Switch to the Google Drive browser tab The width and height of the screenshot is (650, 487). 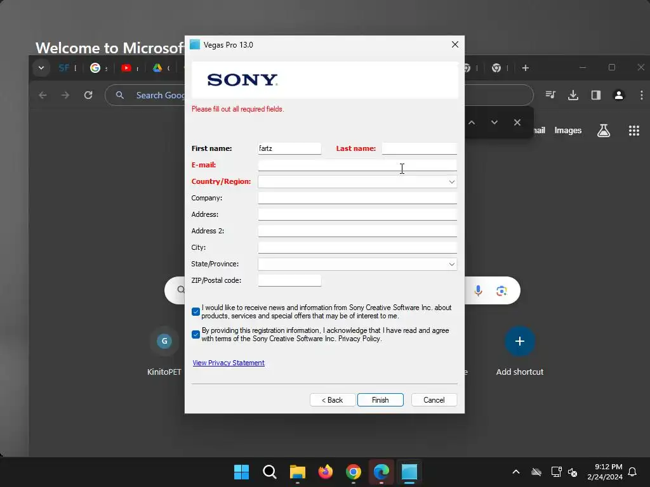coord(157,68)
